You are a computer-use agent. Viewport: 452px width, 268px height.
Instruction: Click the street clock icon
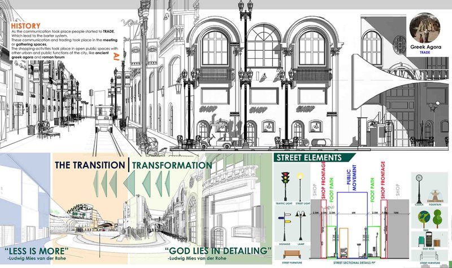[419, 189]
